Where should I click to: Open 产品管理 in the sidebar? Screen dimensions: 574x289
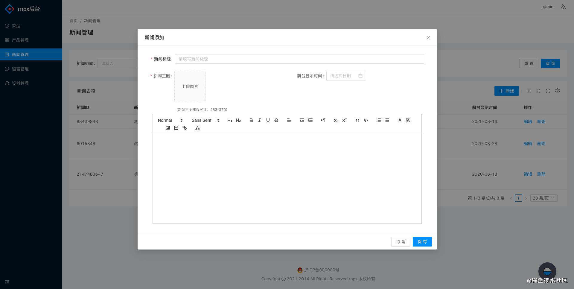coord(31,40)
